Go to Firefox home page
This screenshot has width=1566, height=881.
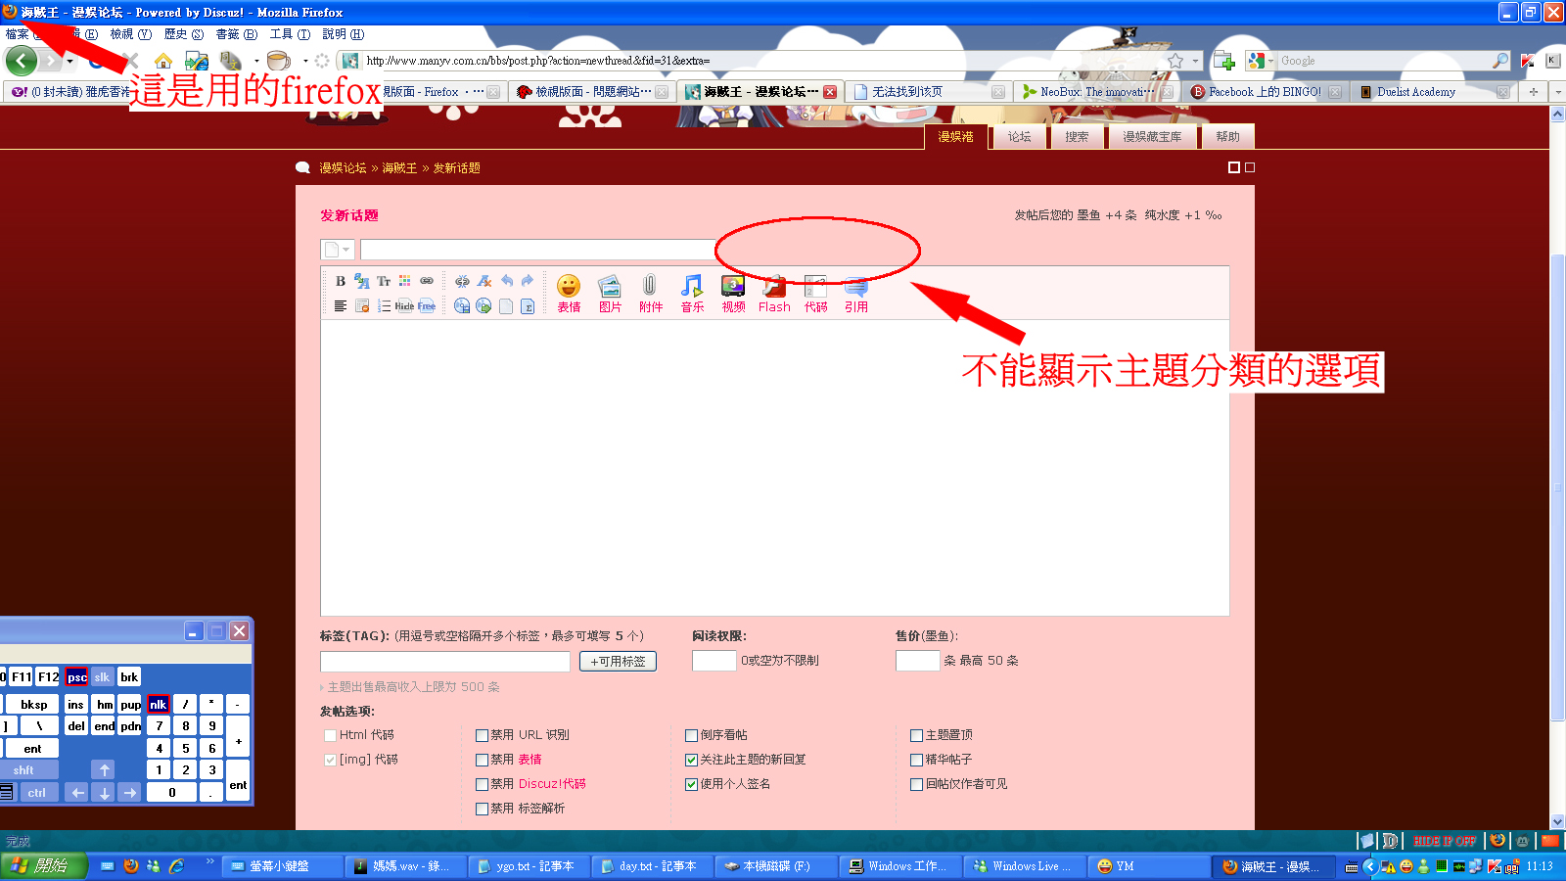(x=163, y=61)
